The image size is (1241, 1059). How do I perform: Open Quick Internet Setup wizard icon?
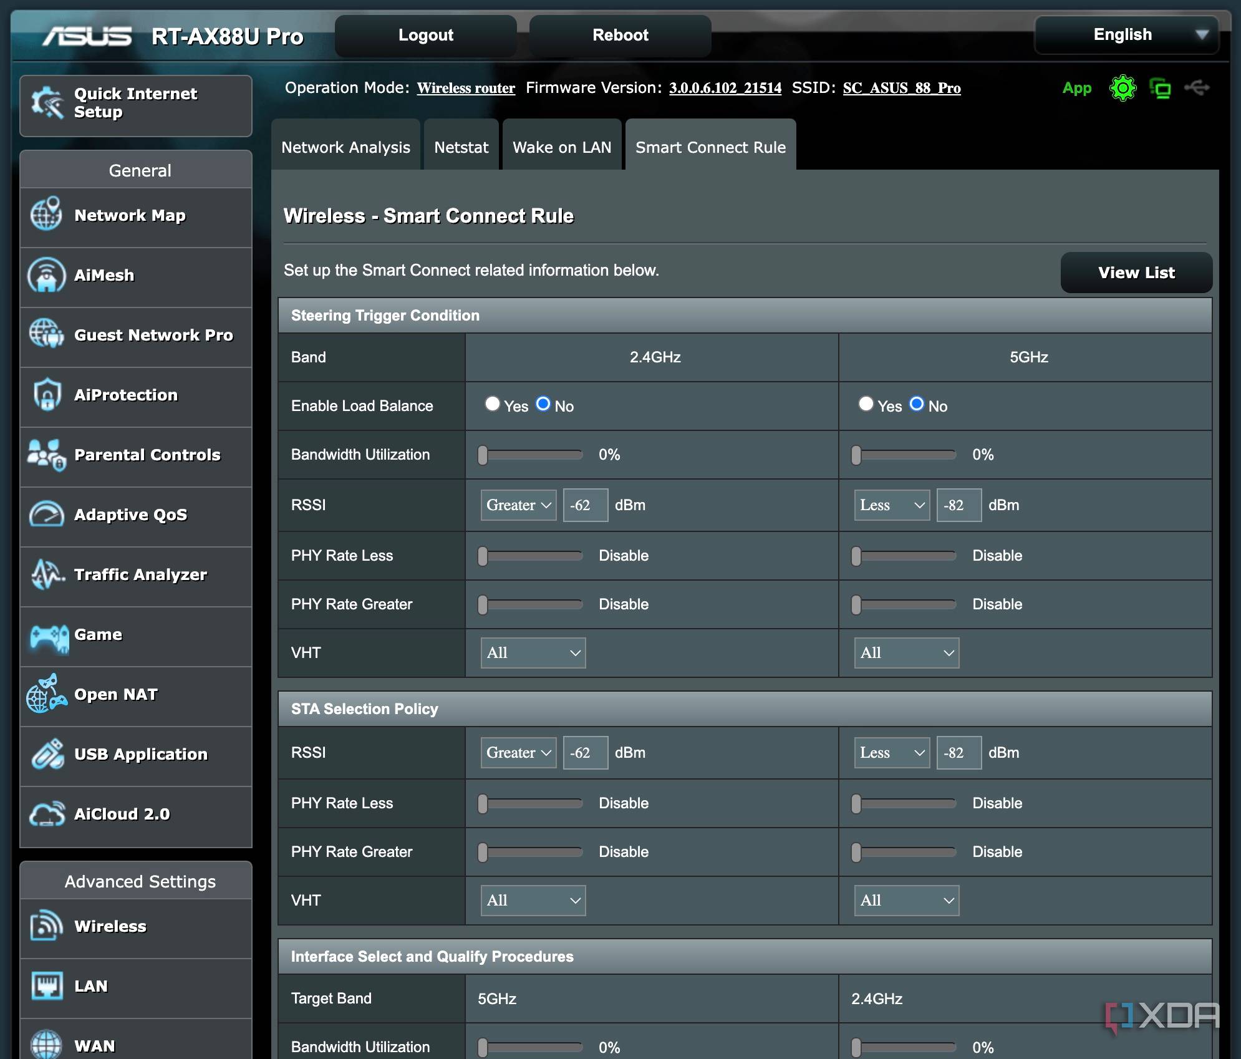[x=47, y=103]
